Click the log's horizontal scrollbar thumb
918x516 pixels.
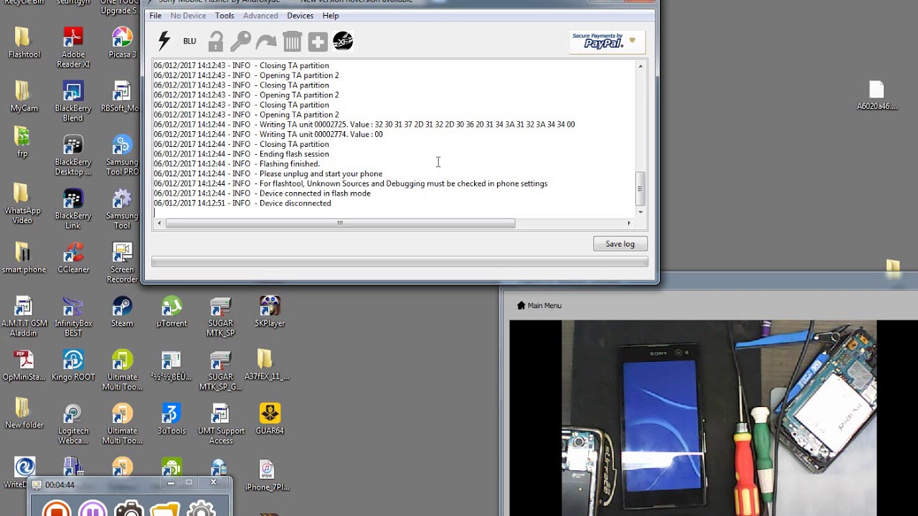340,224
